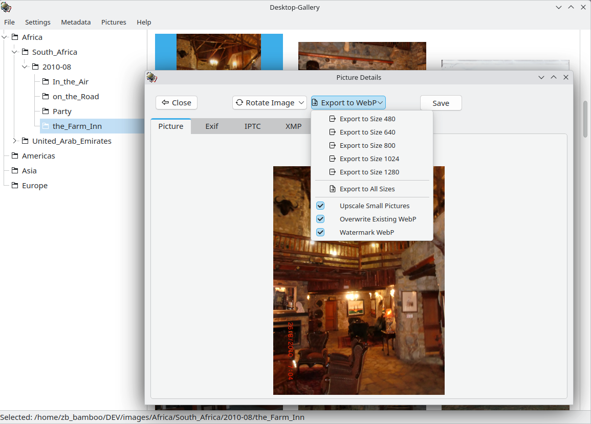This screenshot has height=424, width=591.
Task: Click the Export to All Sizes icon
Action: (333, 189)
